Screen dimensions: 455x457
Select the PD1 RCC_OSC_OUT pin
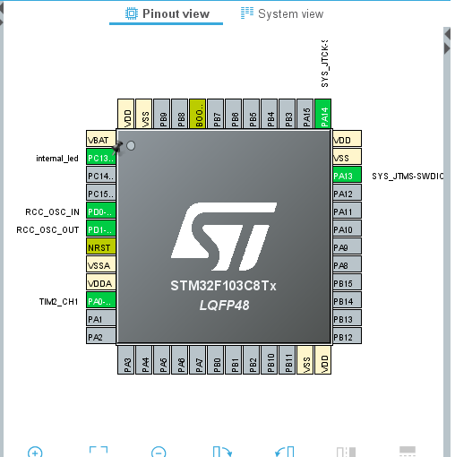click(x=101, y=228)
